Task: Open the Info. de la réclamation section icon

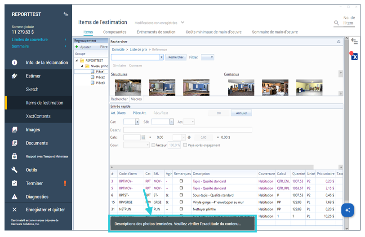Action: (14, 63)
